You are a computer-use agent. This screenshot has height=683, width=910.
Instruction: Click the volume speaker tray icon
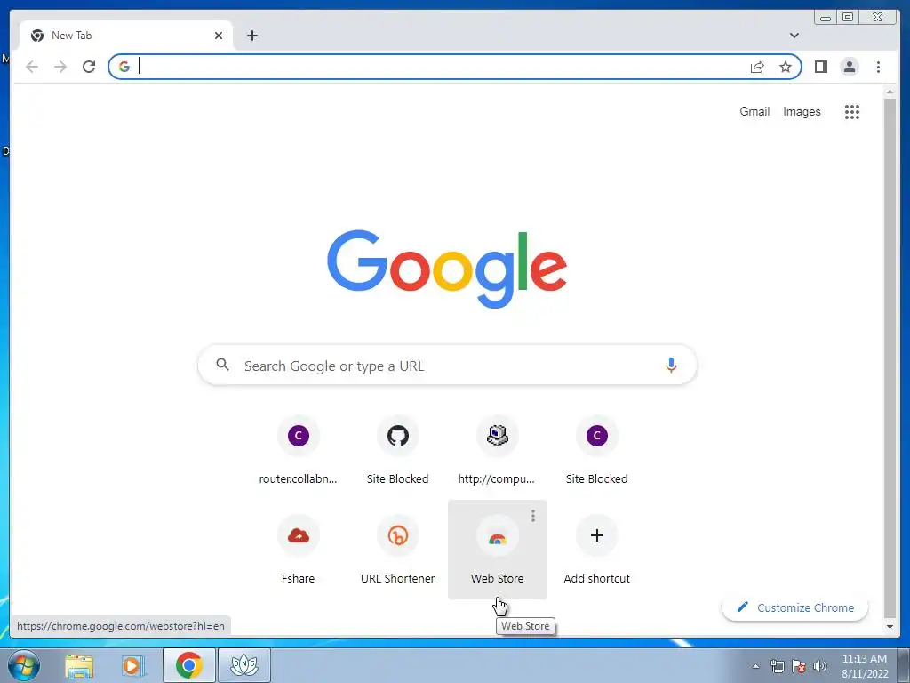click(820, 666)
